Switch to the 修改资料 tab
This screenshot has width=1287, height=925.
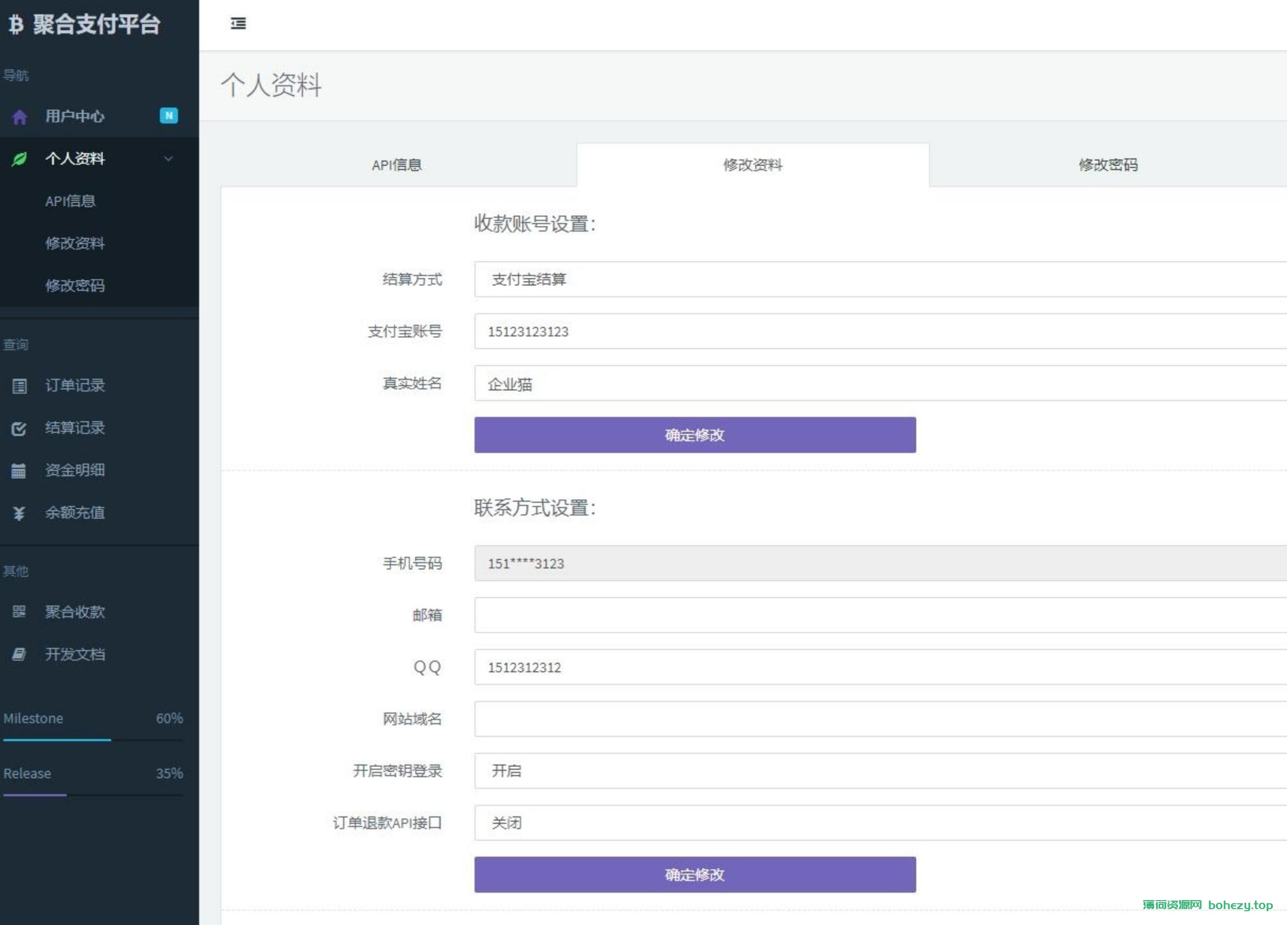point(753,165)
